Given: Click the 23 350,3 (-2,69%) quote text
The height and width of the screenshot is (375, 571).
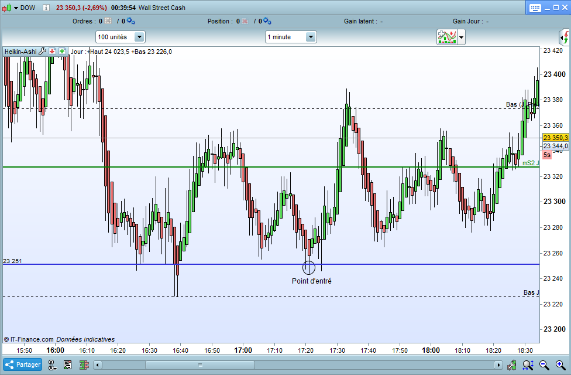Looking at the screenshot, I should point(81,8).
